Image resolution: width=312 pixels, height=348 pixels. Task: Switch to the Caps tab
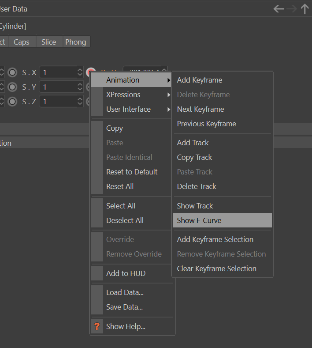tap(22, 42)
